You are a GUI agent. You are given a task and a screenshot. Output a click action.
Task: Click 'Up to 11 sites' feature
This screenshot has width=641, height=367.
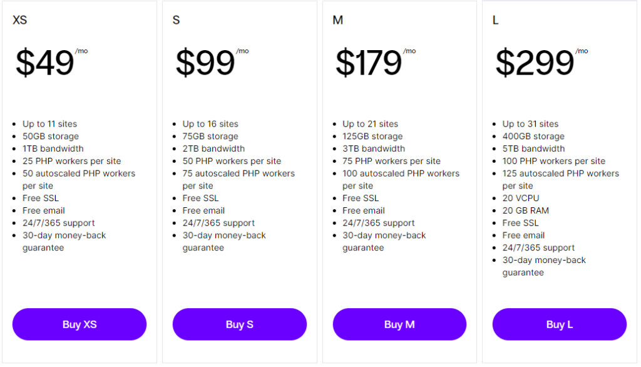coord(50,123)
